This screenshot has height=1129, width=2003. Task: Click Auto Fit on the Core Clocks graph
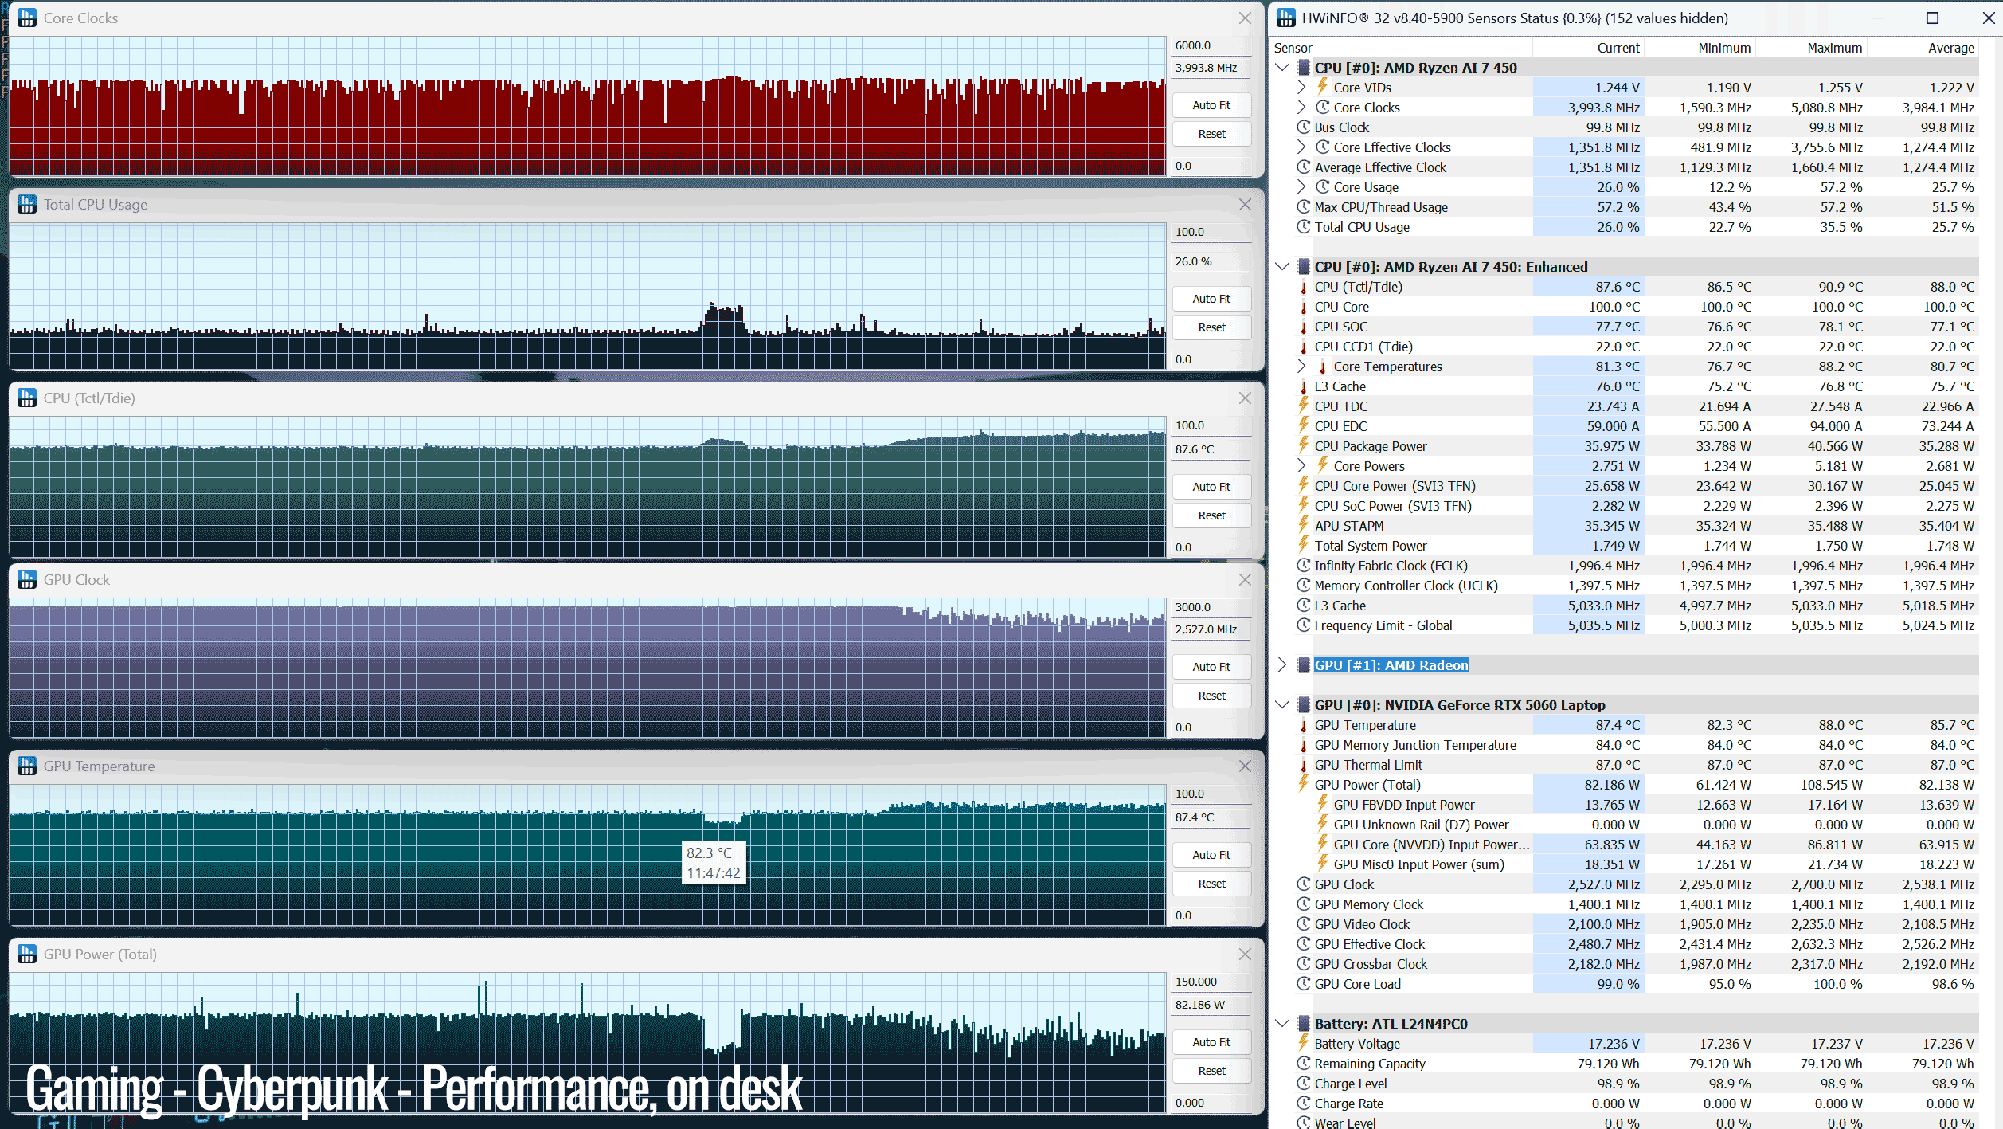pyautogui.click(x=1211, y=105)
